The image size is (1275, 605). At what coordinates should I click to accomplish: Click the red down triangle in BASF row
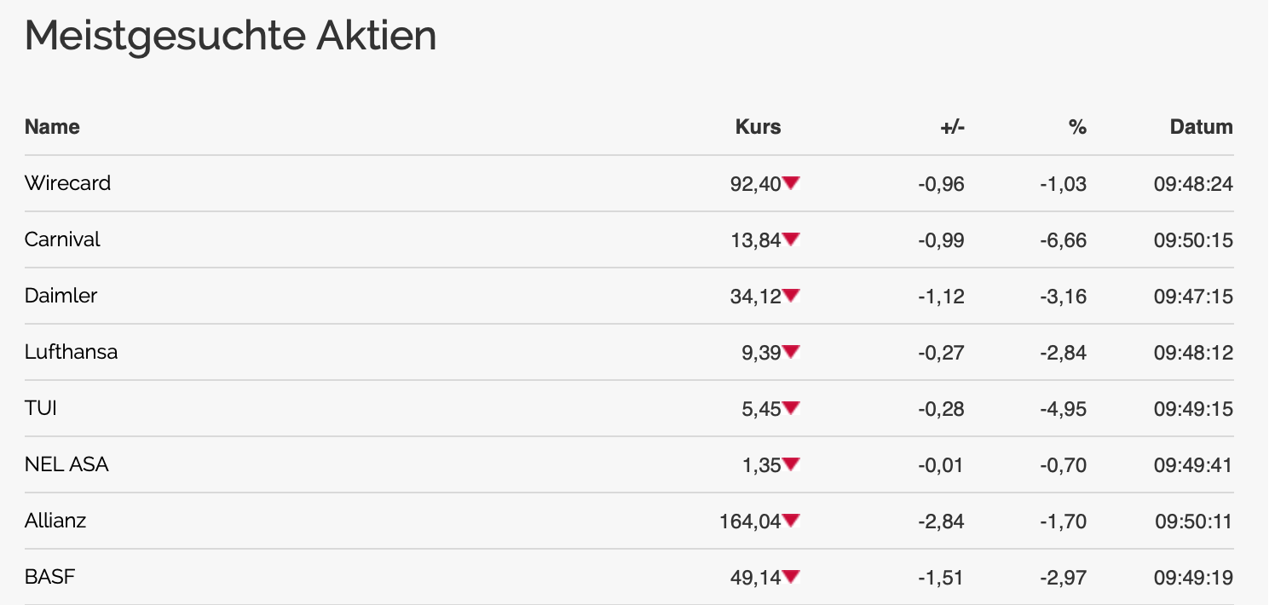click(x=791, y=576)
